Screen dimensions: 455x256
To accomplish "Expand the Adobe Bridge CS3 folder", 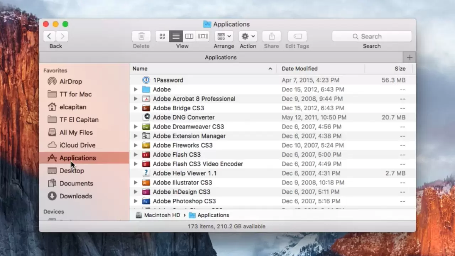I will [135, 108].
